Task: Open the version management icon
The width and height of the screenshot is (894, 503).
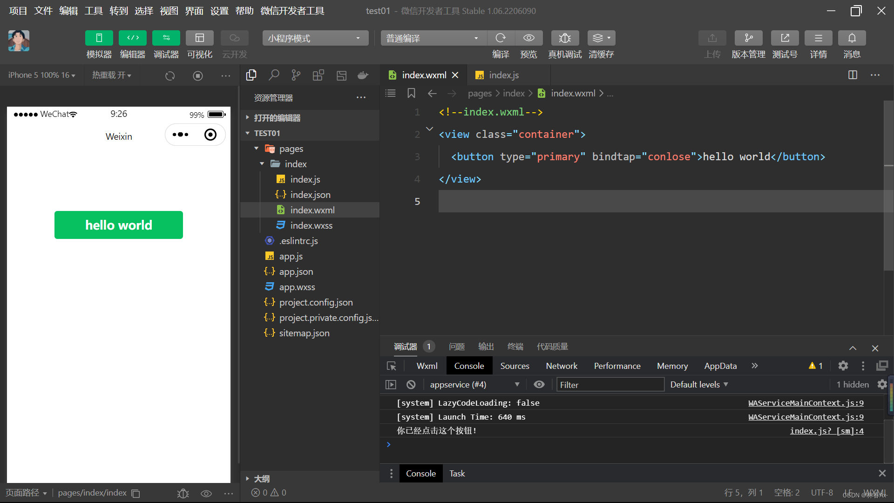Action: 748,38
